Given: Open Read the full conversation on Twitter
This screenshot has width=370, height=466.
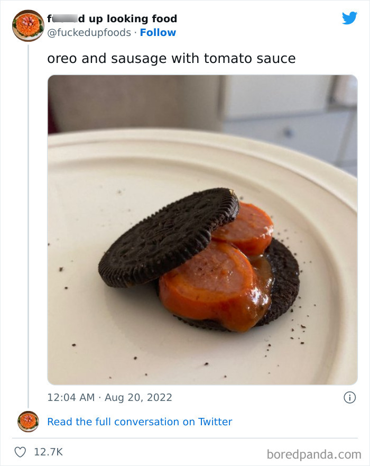Looking at the screenshot, I should pyautogui.click(x=139, y=422).
